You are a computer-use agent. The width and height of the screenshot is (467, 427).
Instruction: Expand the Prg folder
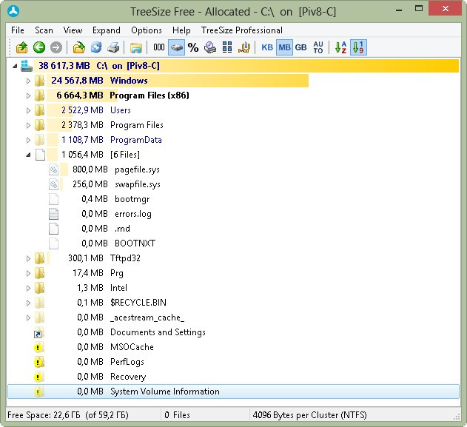(28, 273)
